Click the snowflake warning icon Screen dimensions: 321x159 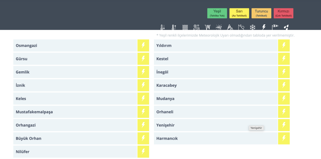pos(253,27)
